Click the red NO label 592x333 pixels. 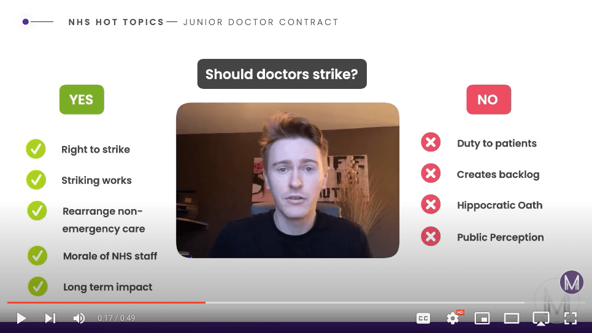click(488, 99)
